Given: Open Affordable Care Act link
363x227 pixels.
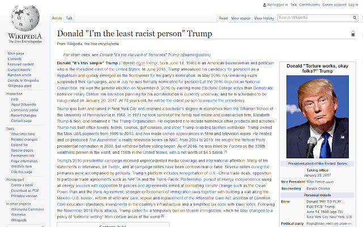Looking at the screenshot, I should (x=213, y=198).
